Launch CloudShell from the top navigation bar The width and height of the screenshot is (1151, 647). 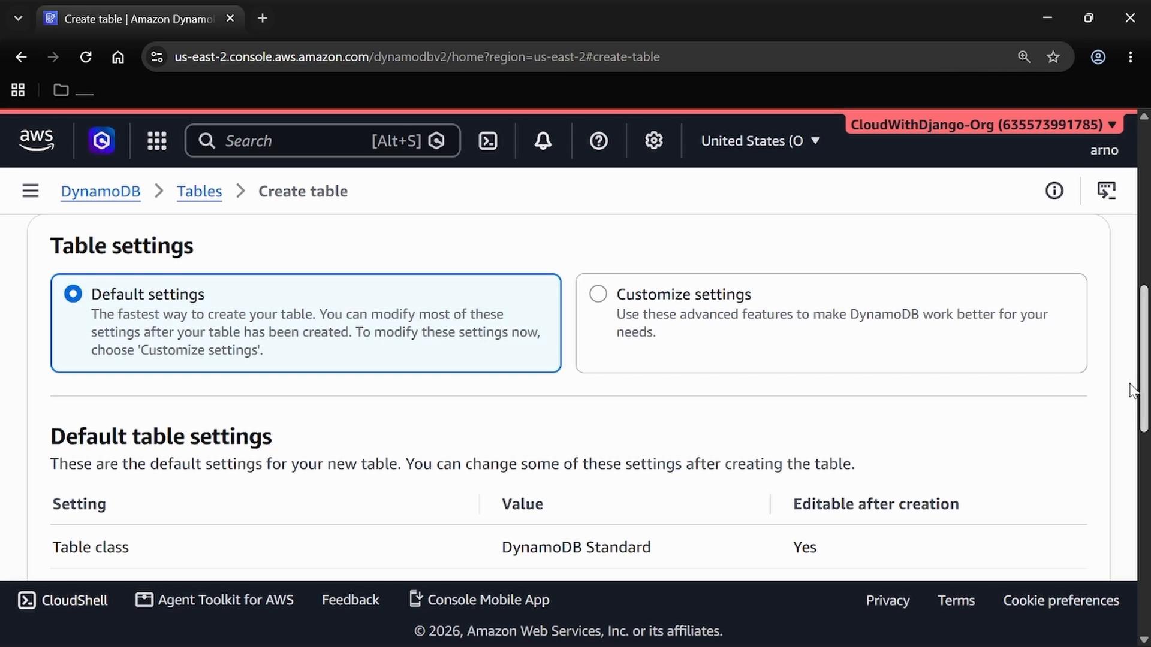click(x=488, y=141)
